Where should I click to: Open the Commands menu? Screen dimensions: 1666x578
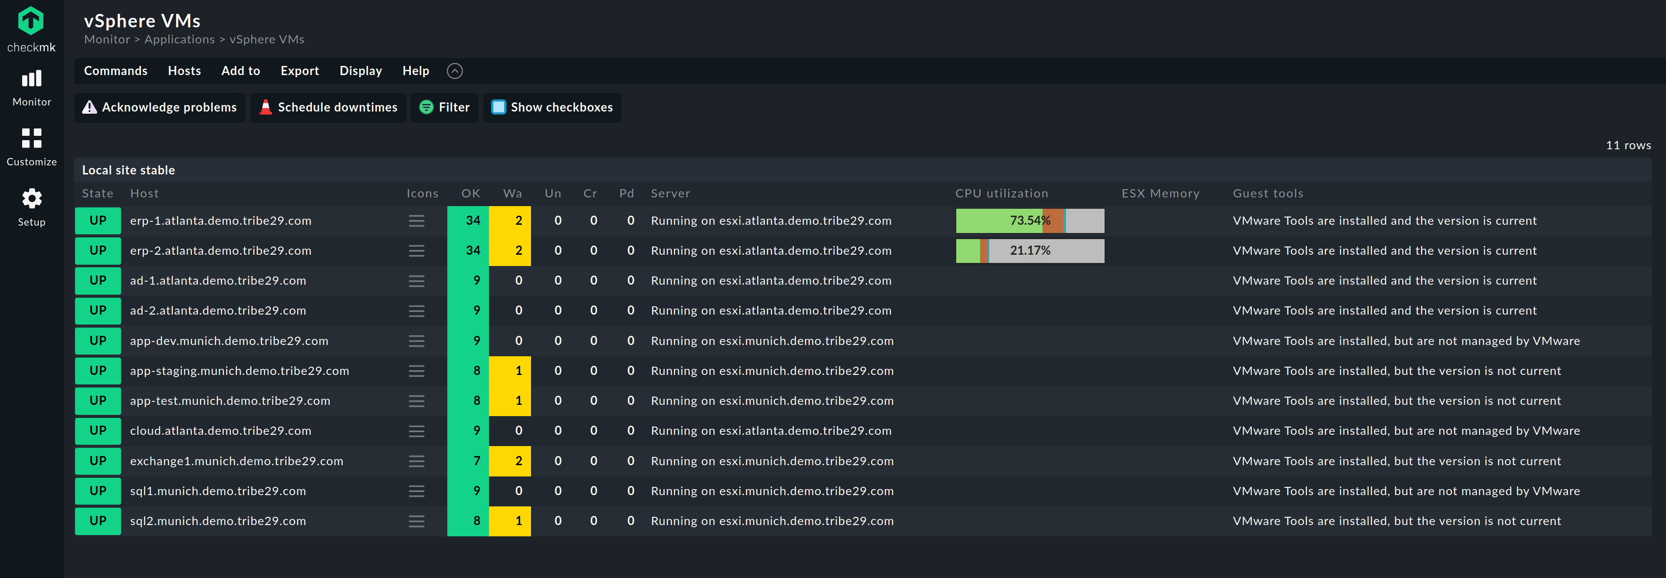click(x=116, y=71)
